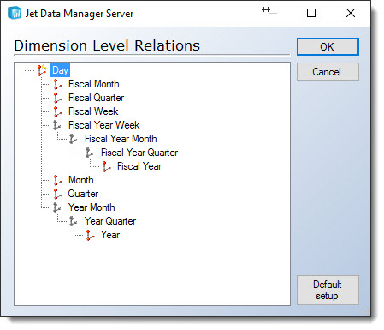The height and width of the screenshot is (330, 384).
Task: Click the Fiscal Quarter level icon
Action: coord(58,98)
